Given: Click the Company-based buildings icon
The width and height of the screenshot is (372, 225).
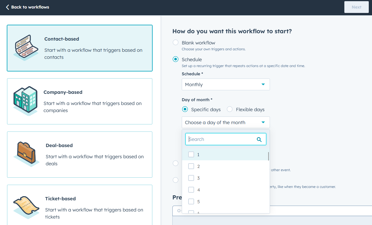Looking at the screenshot, I should click(26, 101).
